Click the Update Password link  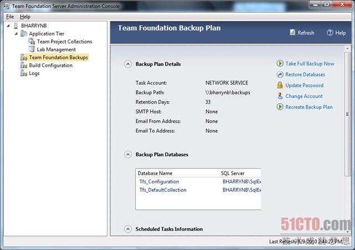(305, 86)
